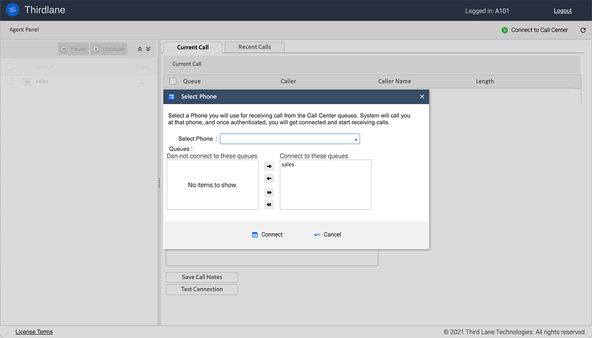The height and width of the screenshot is (338, 592).
Task: Toggle select-all checkbox in Current Call table
Action: click(x=173, y=81)
